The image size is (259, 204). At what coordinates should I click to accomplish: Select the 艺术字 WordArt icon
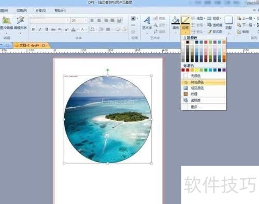click(x=147, y=21)
